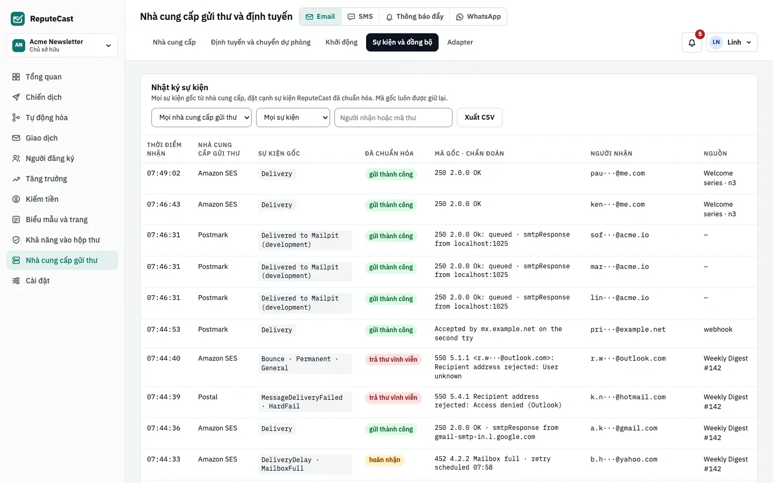Select the Sự kiện và đồng bộ tab

click(x=402, y=42)
